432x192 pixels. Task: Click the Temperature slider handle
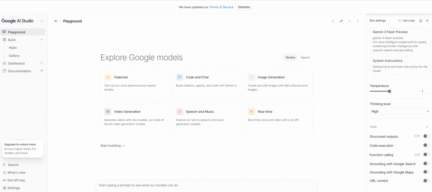point(389,91)
